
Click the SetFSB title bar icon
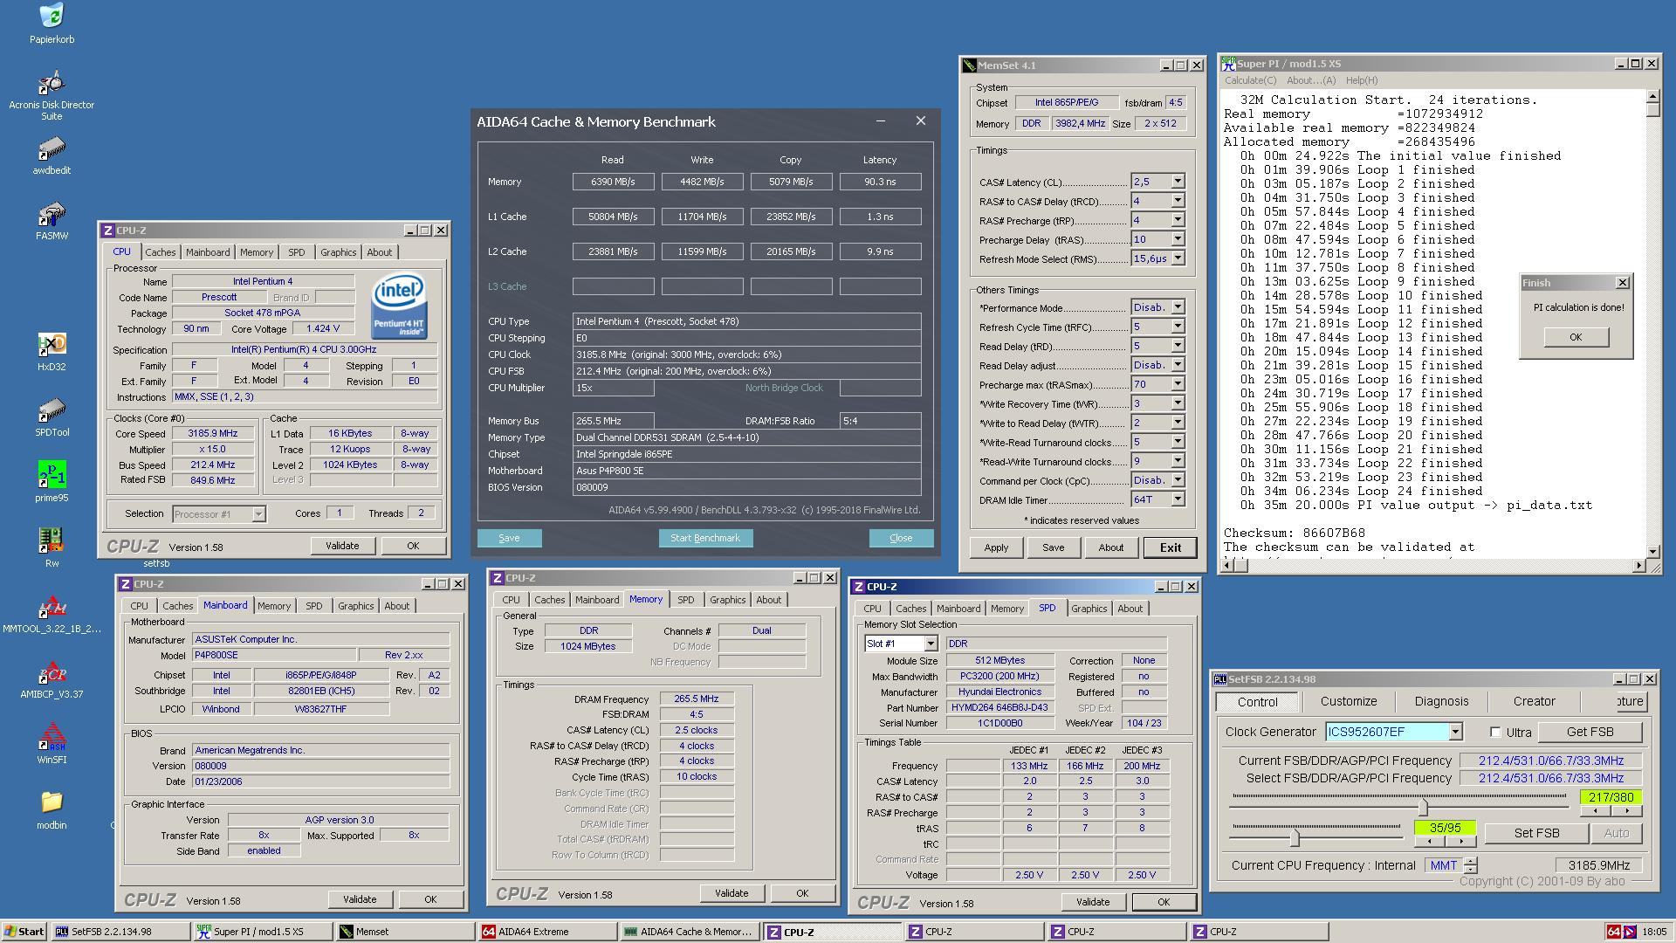click(1220, 679)
